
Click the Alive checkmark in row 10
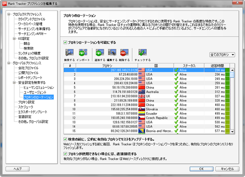pos(176,109)
